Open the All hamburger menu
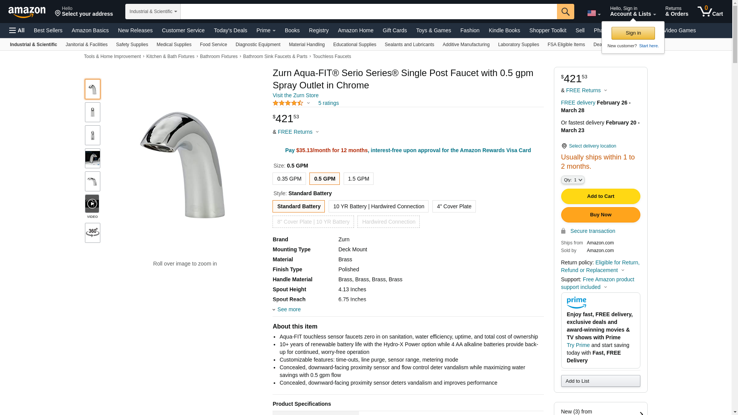The height and width of the screenshot is (415, 738). tap(17, 30)
